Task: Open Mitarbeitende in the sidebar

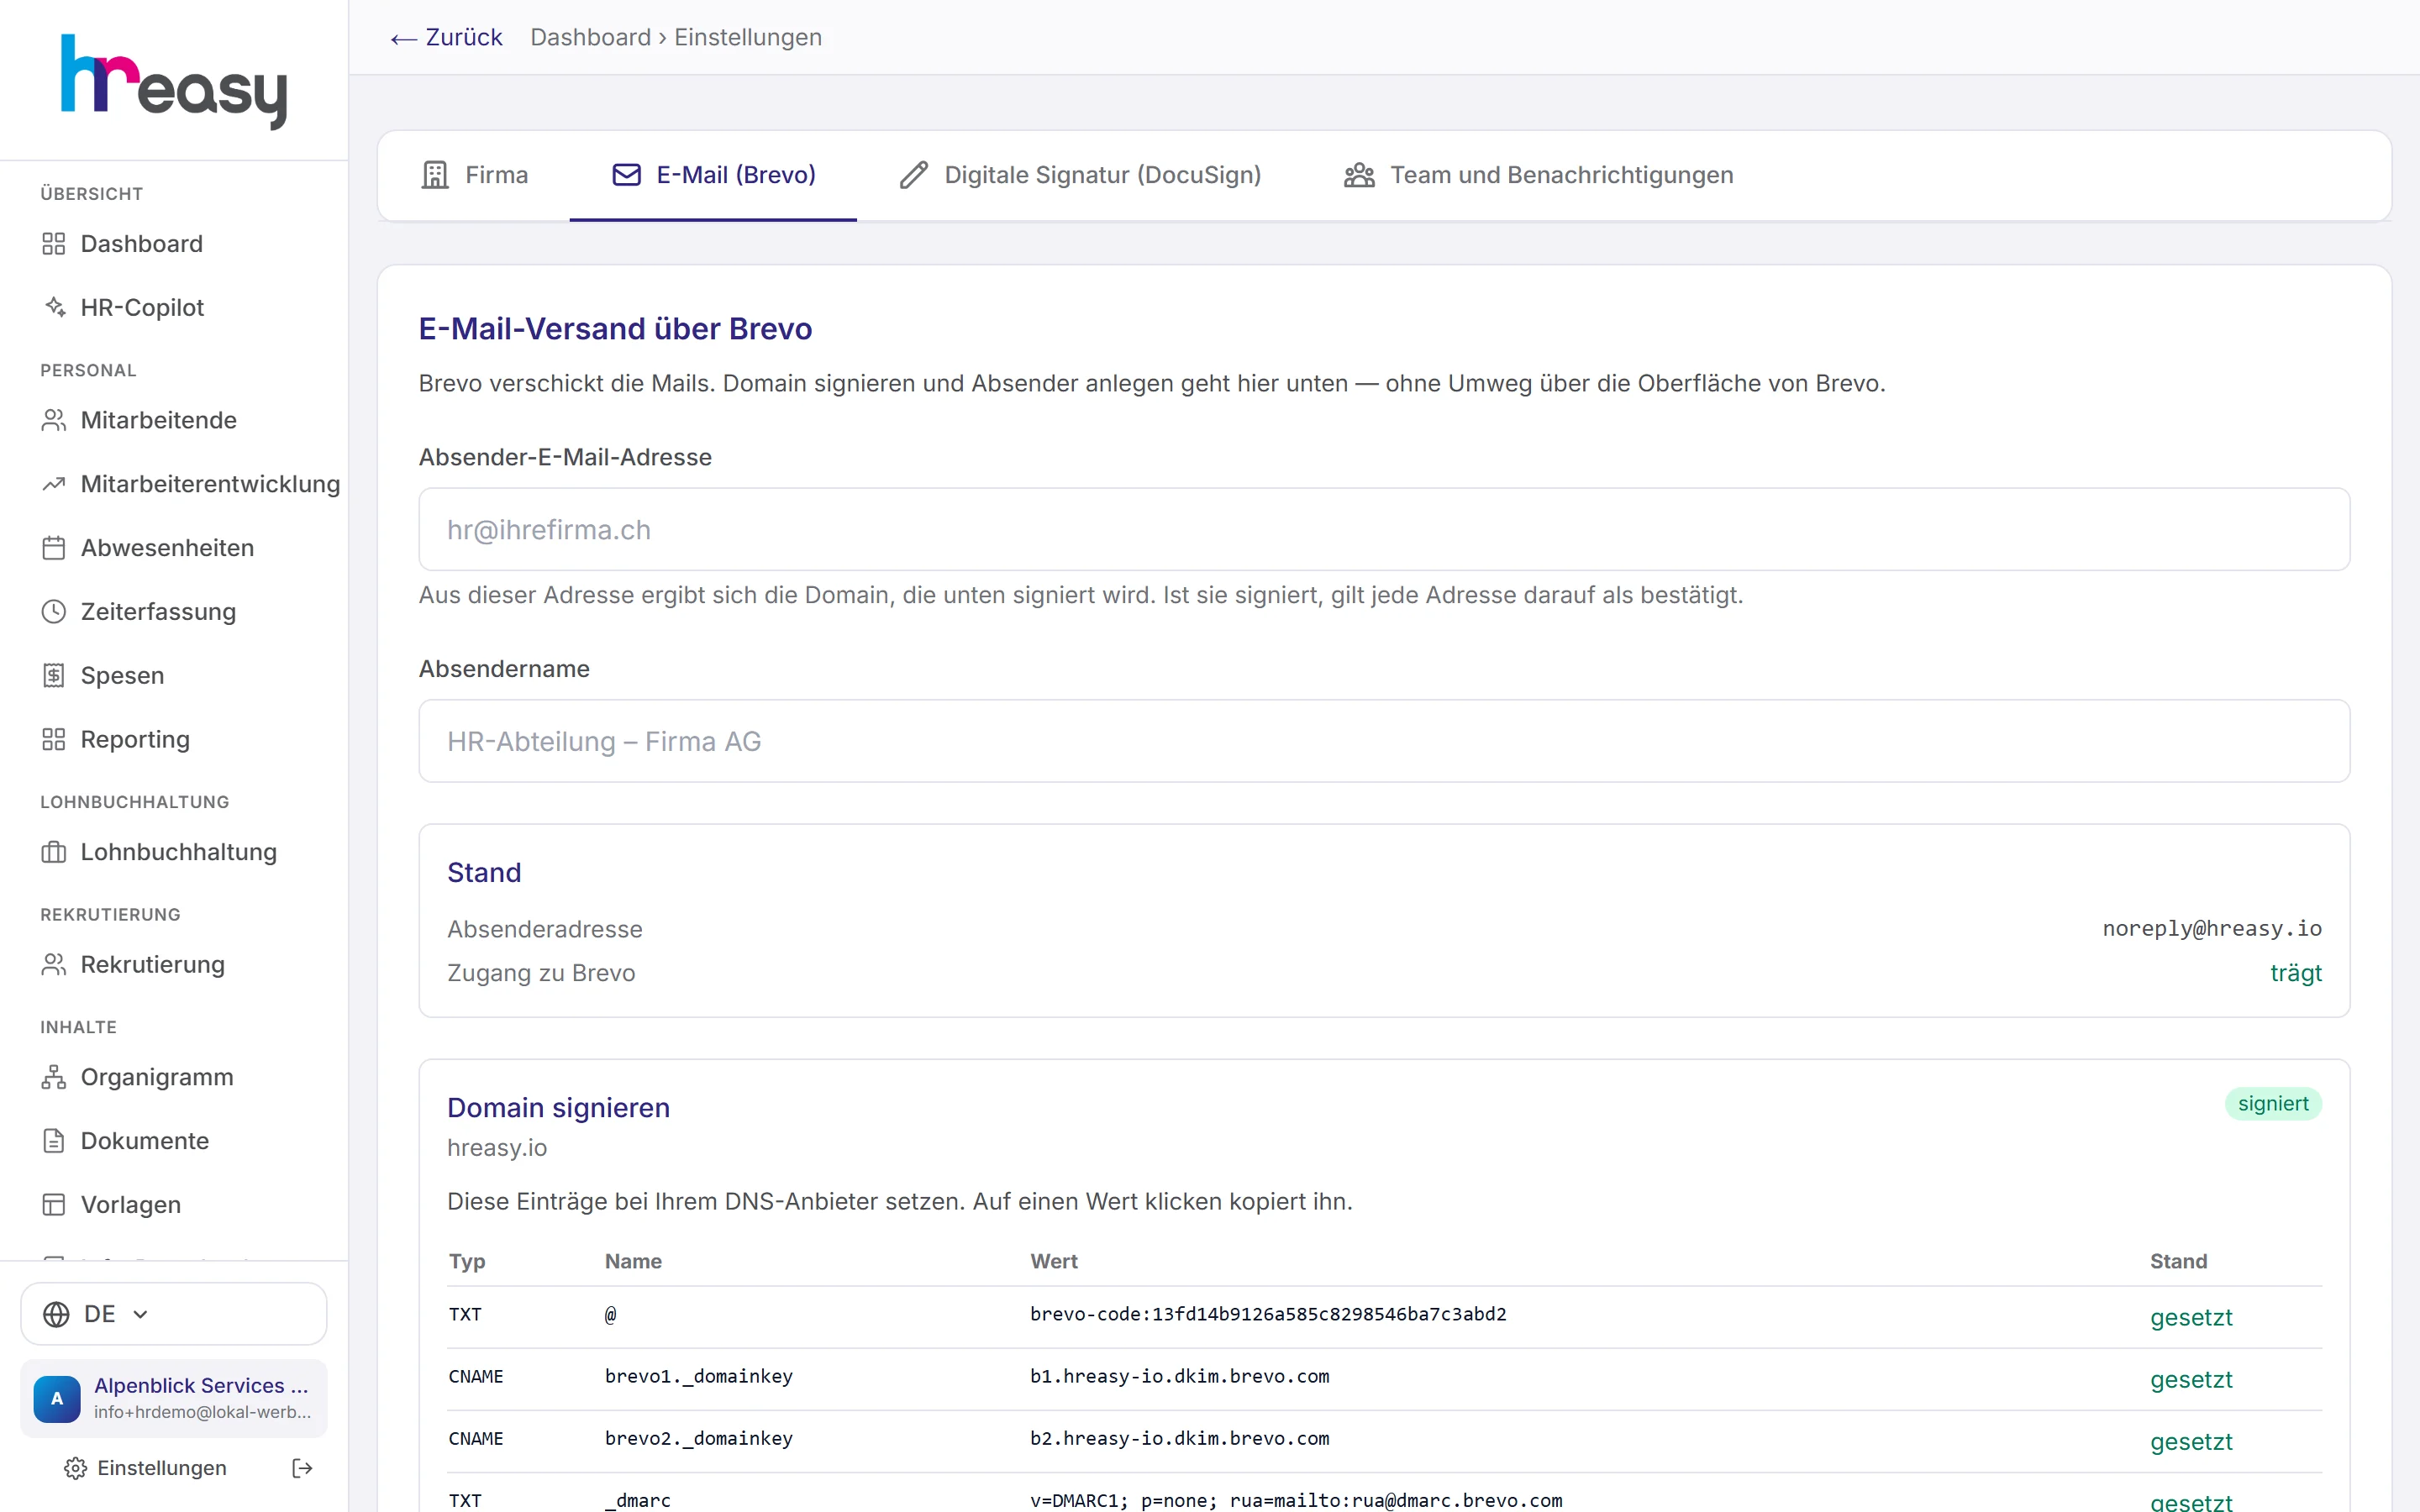Action: (x=174, y=420)
